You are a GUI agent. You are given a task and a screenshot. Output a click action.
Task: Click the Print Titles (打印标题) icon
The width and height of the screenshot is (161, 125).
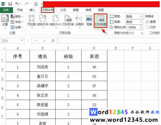[101, 18]
